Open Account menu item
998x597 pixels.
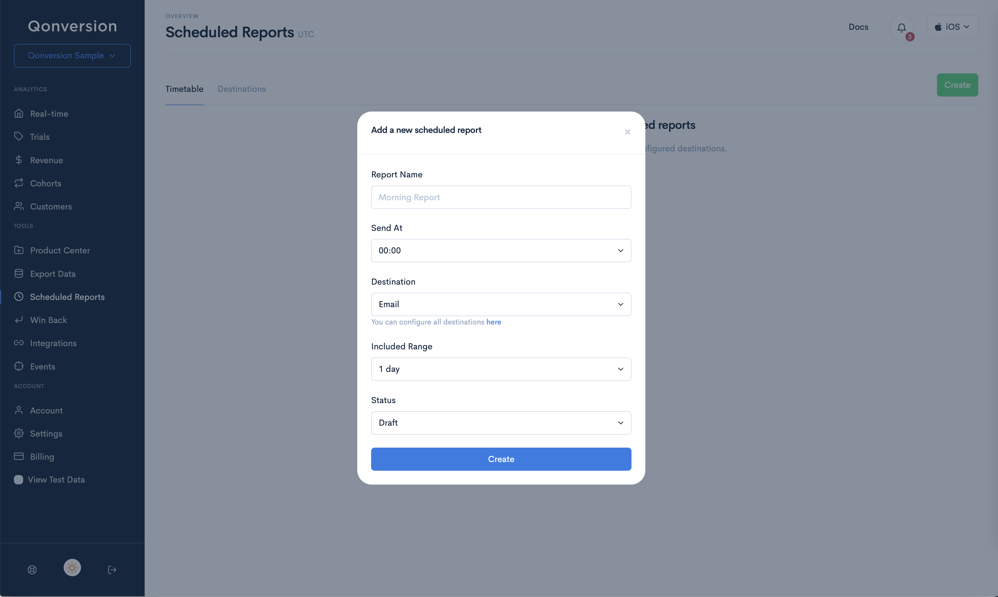[47, 410]
